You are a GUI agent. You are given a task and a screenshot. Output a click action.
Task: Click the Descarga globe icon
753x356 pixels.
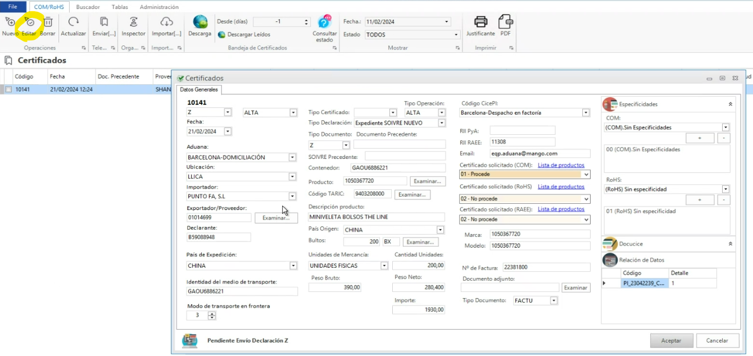pyautogui.click(x=200, y=22)
